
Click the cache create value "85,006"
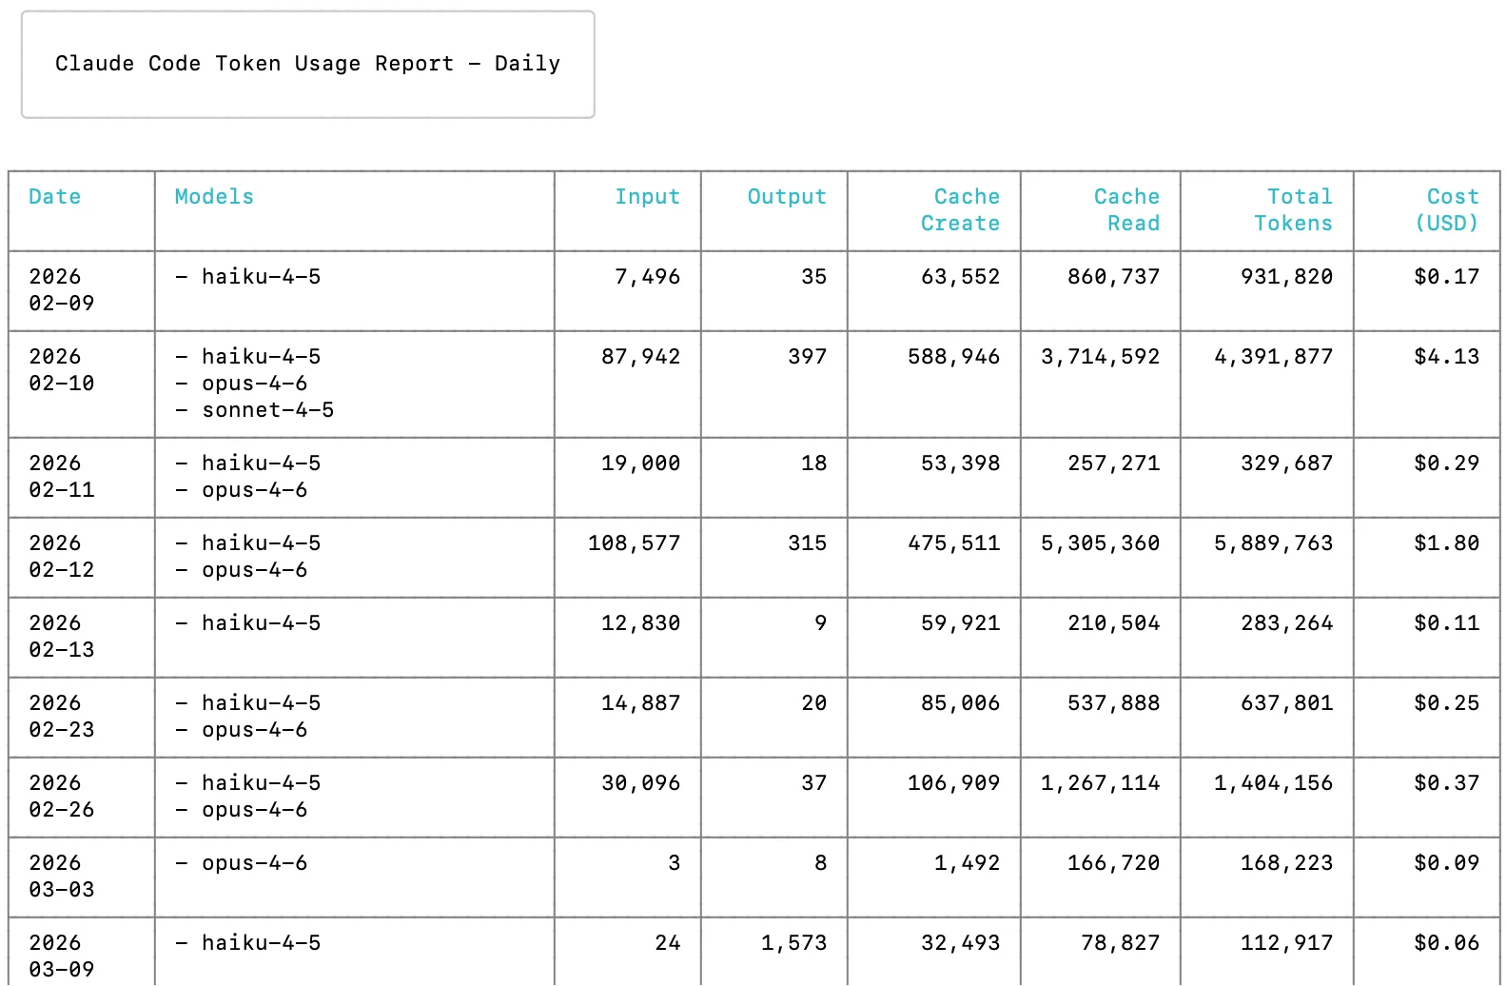click(x=960, y=703)
